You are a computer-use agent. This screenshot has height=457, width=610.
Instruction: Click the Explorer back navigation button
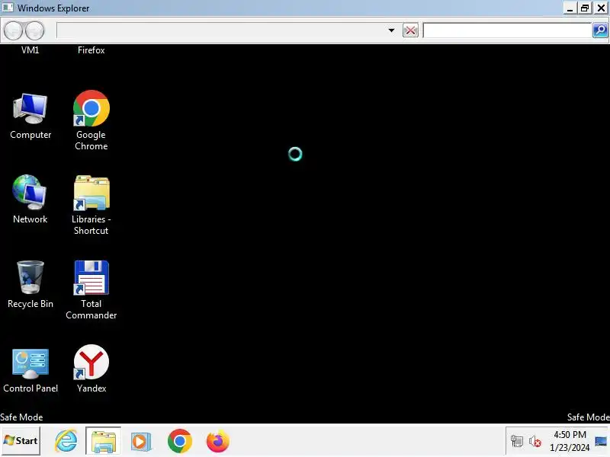(13, 30)
